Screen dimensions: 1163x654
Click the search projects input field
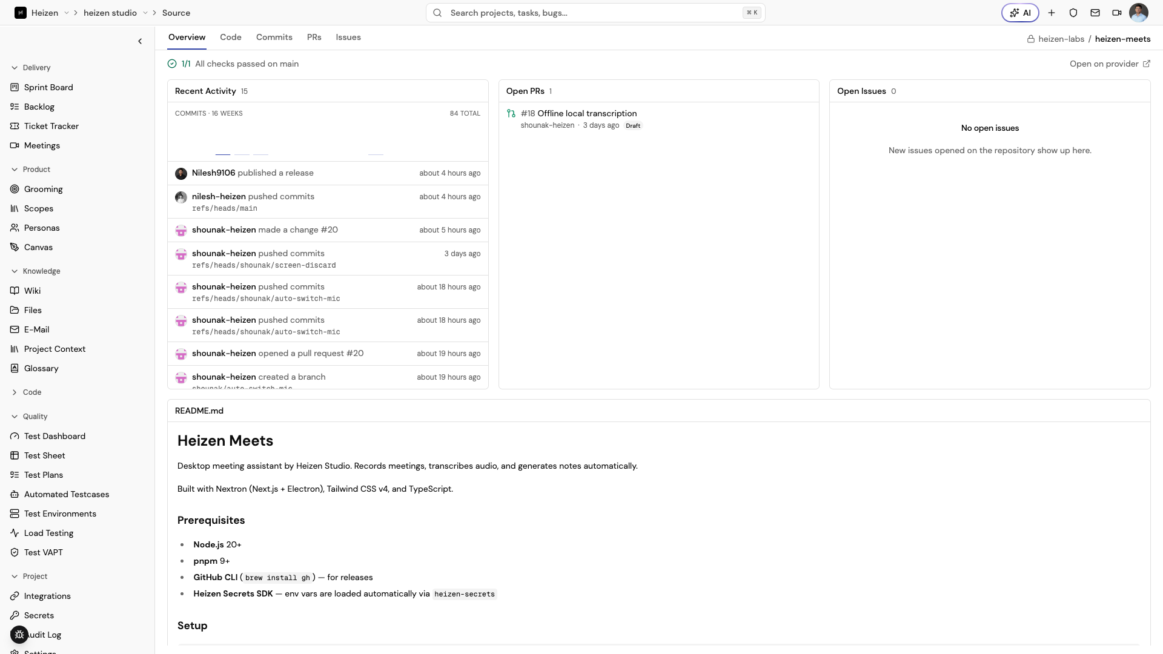point(595,13)
